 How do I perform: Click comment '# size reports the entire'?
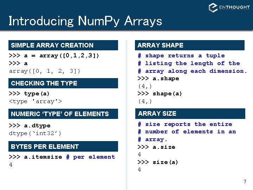point(185,124)
